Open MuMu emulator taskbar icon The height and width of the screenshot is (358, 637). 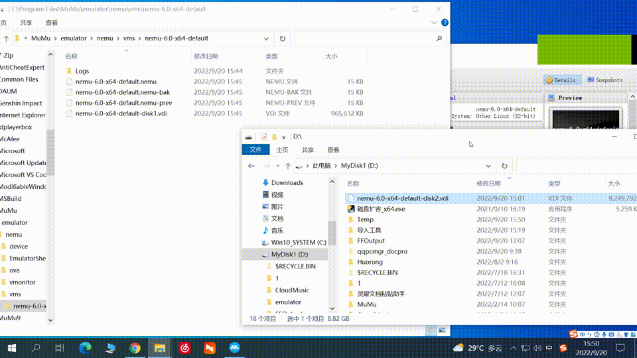click(234, 348)
